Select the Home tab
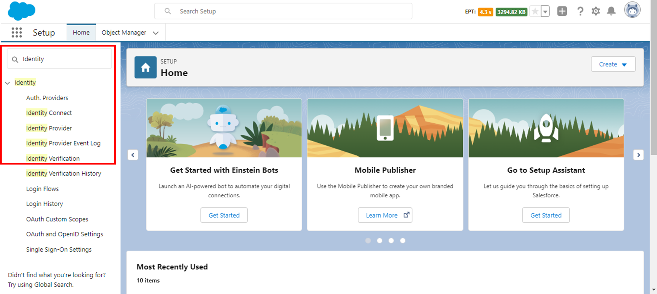The image size is (657, 294). point(81,32)
